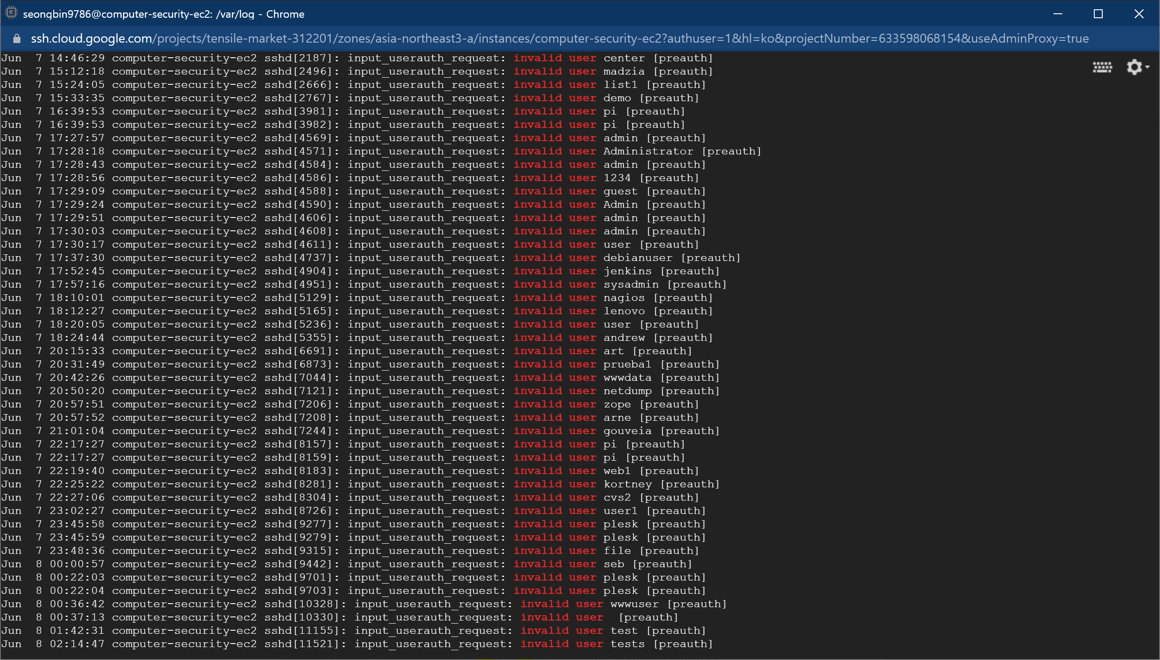The image size is (1160, 660).
Task: Click timestamp 02:14:47 in log
Action: click(77, 644)
